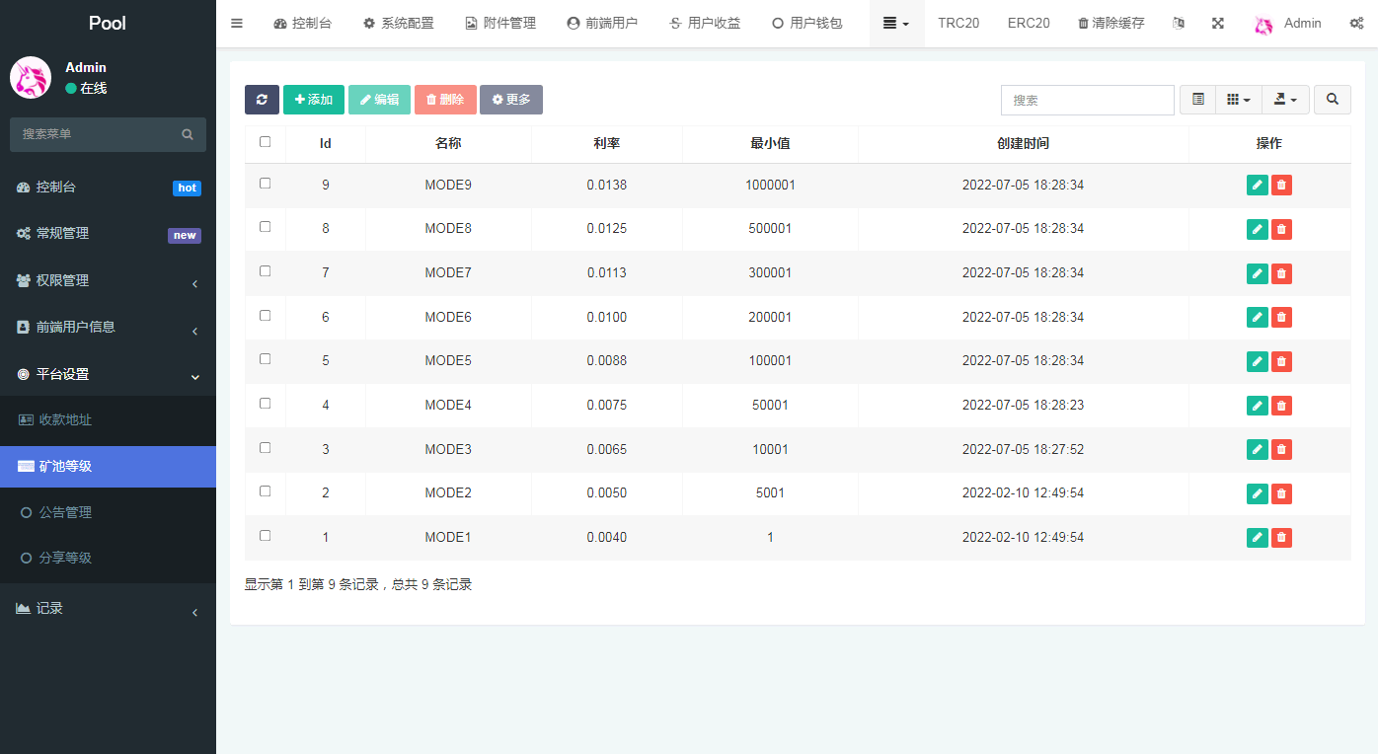1378x754 pixels.
Task: Click the edit pencil icon for MODE9
Action: coord(1257,185)
